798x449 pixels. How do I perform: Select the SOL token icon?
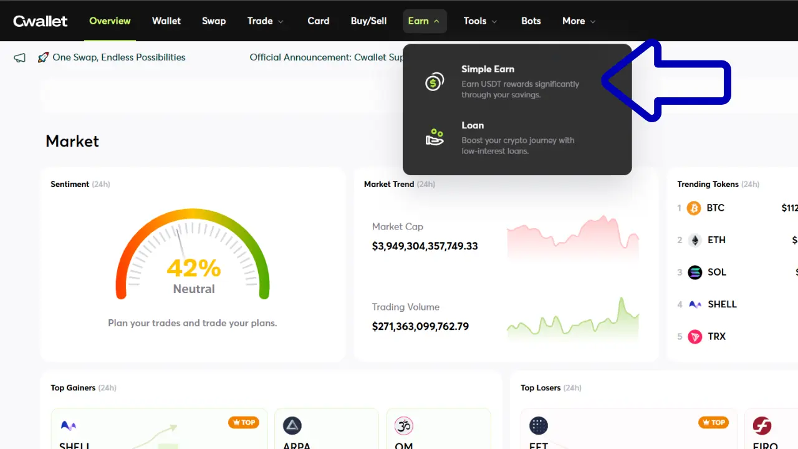point(695,273)
